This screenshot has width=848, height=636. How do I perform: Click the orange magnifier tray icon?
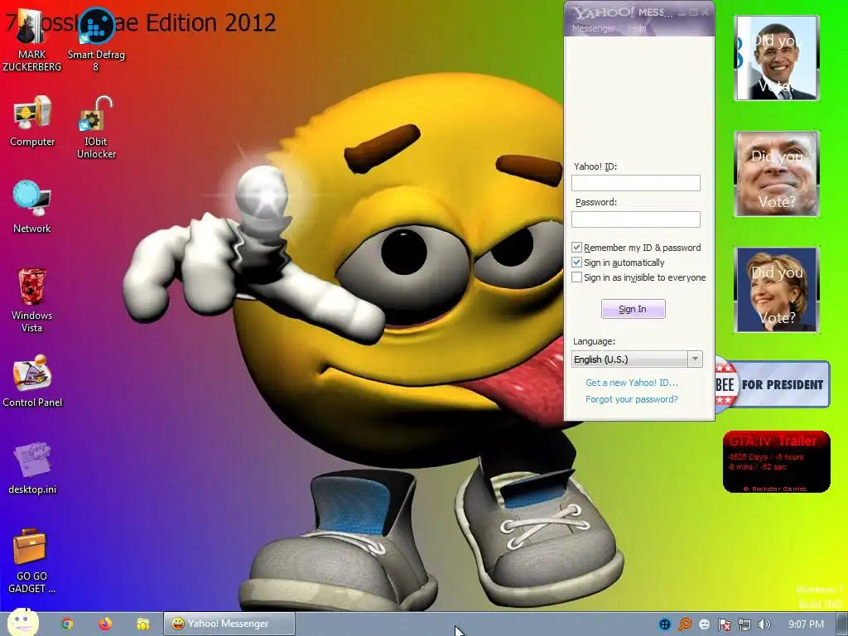coord(685,624)
